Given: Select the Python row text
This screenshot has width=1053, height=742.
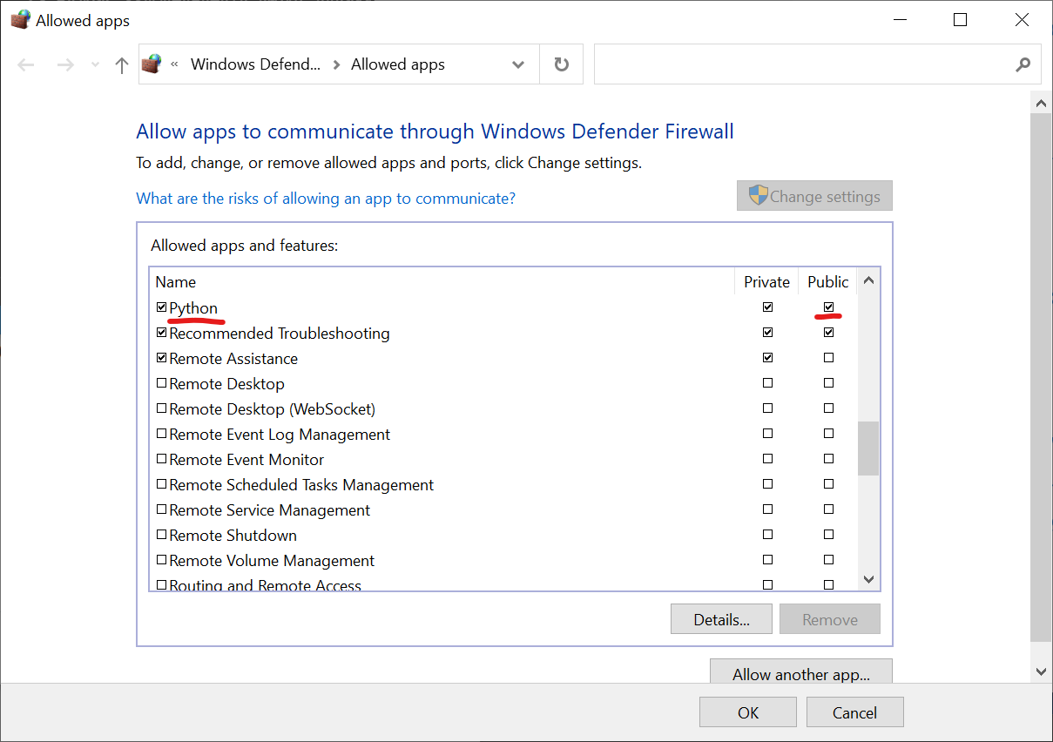Looking at the screenshot, I should pyautogui.click(x=193, y=308).
